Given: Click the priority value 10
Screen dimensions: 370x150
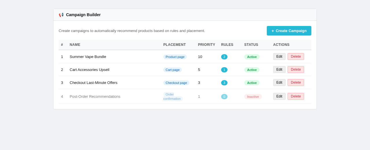Looking at the screenshot, I should [x=200, y=57].
